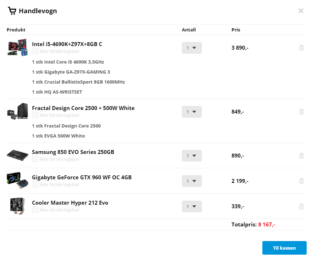Image resolution: width=312 pixels, height=260 pixels.
Task: Delete the Gigabyte GeForce GTX 960 item
Action: [301, 181]
